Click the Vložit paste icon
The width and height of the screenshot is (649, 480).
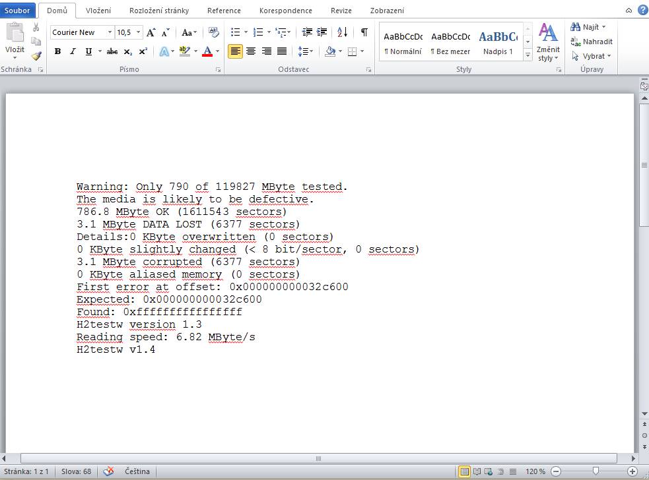(15, 32)
